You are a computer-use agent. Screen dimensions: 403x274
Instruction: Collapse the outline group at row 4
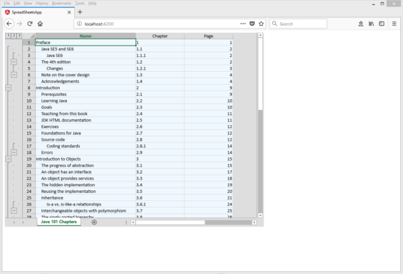point(13,62)
